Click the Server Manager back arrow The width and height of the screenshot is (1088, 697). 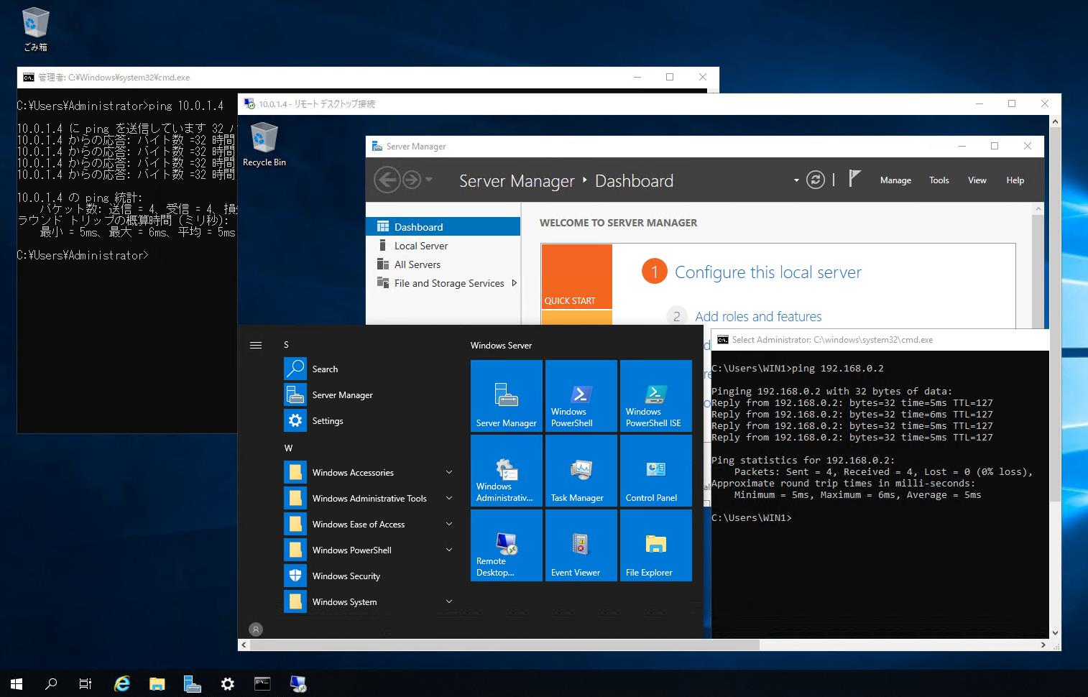tap(387, 180)
